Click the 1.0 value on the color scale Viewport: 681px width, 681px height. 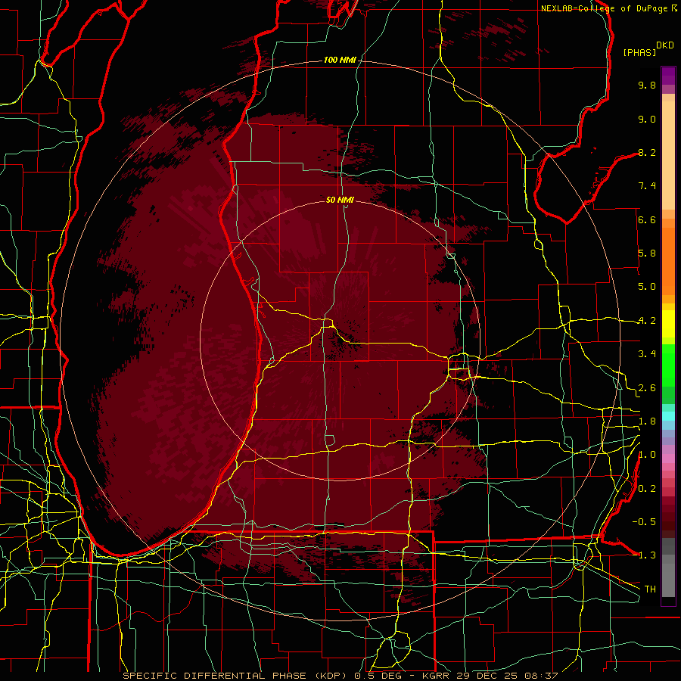[x=647, y=456]
